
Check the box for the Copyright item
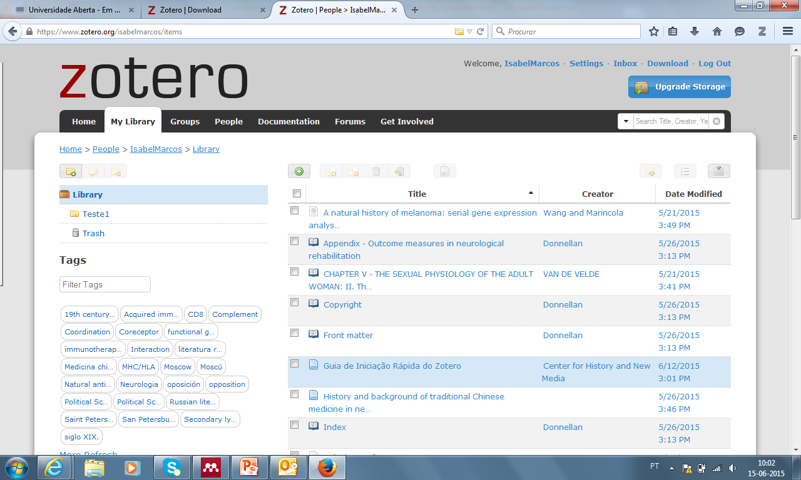[x=295, y=302]
